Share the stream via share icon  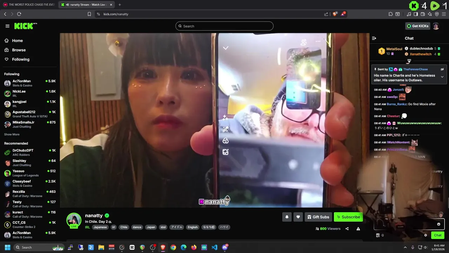coord(347,228)
